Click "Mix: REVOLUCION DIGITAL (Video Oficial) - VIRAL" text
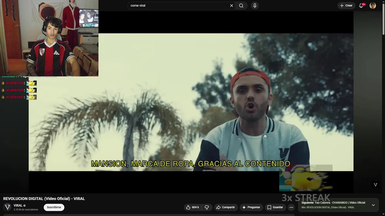This screenshot has width=385, height=216. pyautogui.click(x=328, y=207)
